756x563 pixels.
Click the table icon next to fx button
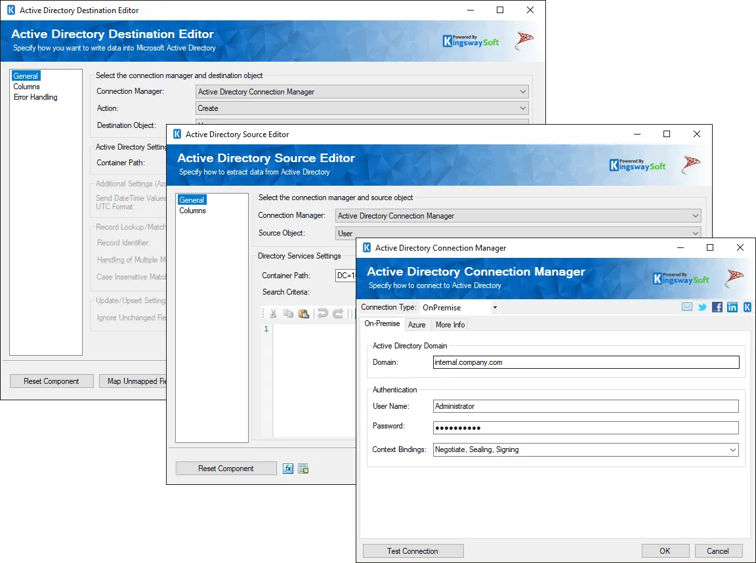pos(303,469)
